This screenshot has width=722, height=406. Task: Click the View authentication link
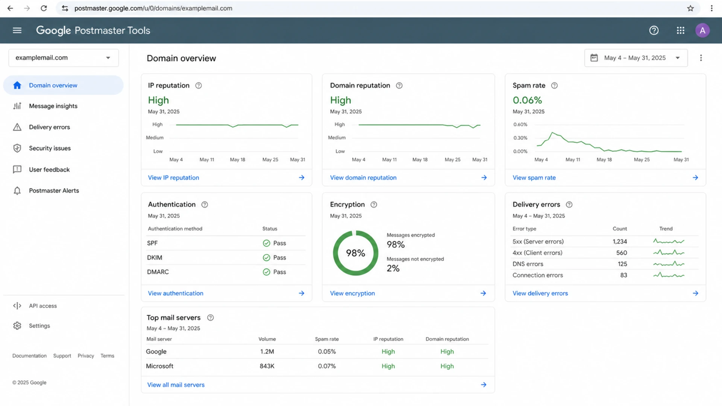click(176, 293)
